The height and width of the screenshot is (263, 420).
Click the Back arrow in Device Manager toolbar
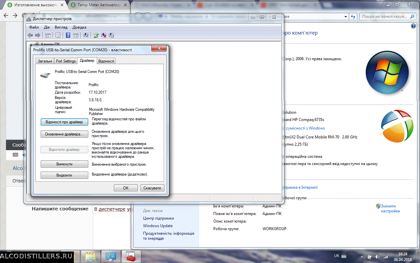click(x=30, y=35)
